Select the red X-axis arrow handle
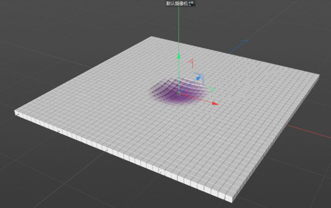Viewport: 331px width, 208px height. pos(215,104)
